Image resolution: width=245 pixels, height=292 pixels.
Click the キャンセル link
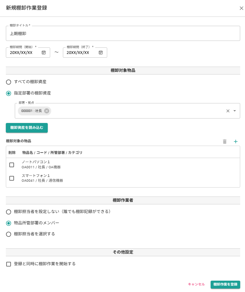[x=196, y=284]
